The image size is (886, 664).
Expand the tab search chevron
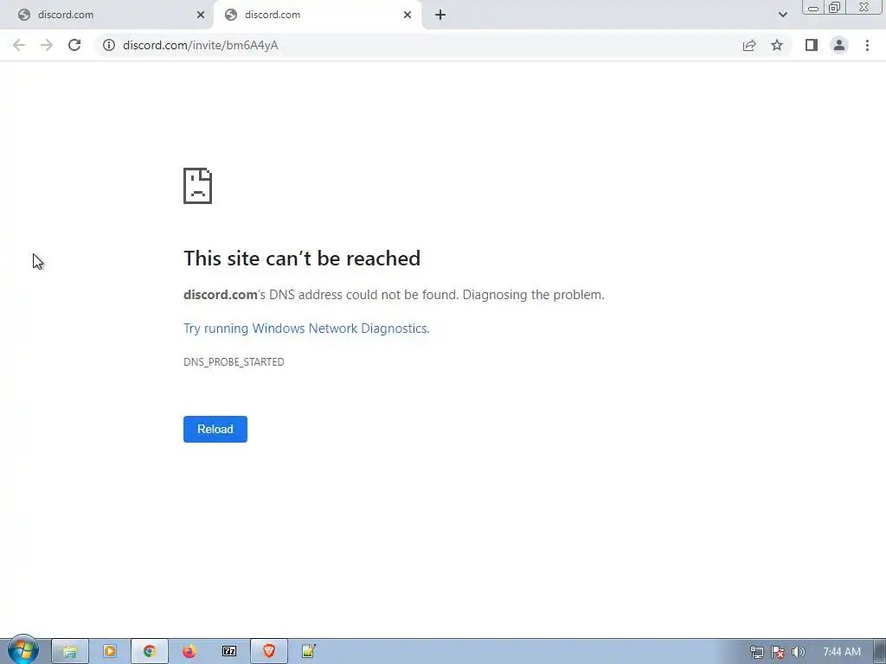click(x=782, y=15)
